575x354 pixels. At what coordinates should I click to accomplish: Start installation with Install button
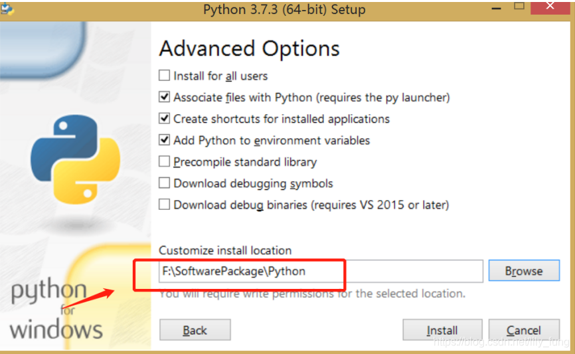442,330
